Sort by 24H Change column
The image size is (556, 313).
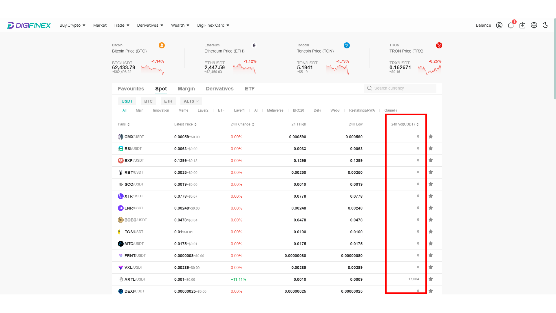tap(243, 124)
